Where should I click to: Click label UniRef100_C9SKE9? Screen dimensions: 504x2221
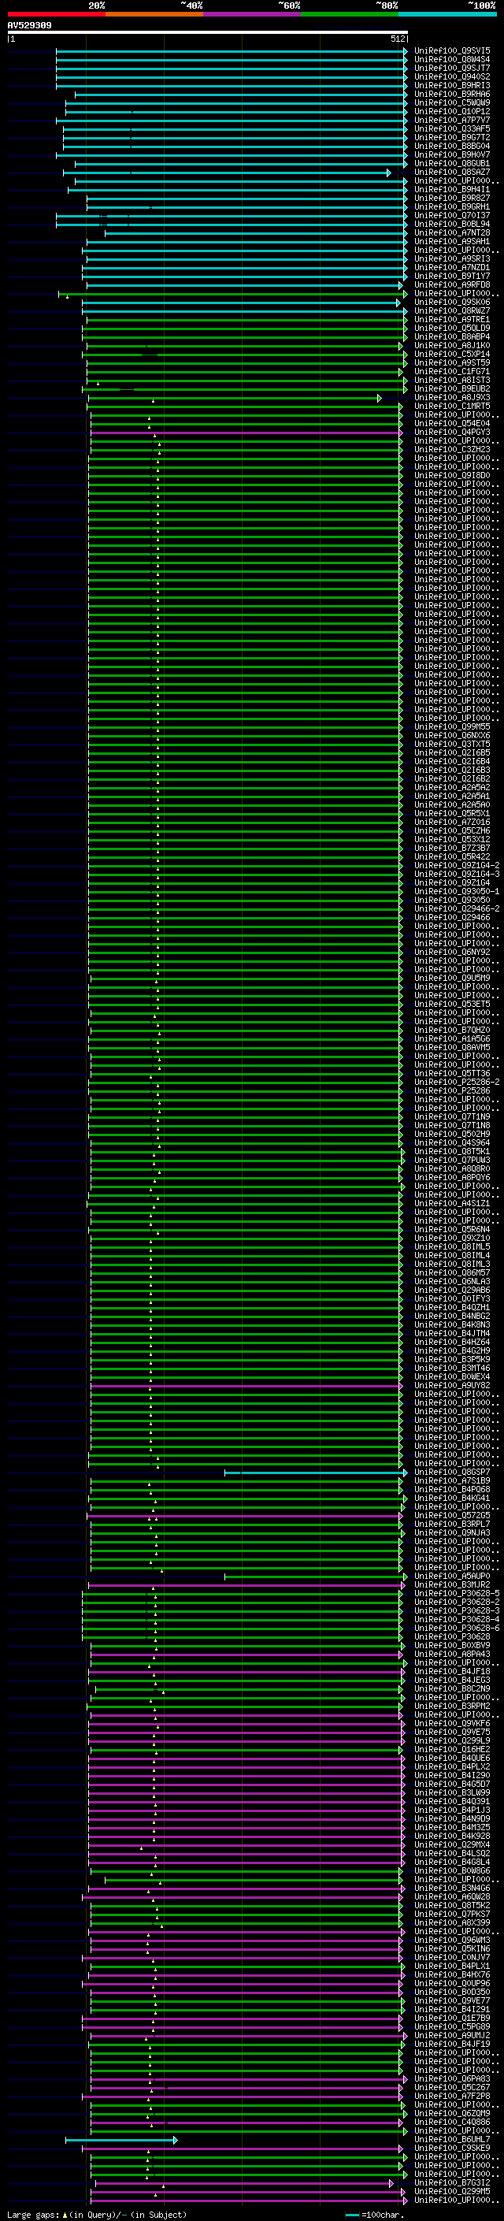(x=452, y=2148)
